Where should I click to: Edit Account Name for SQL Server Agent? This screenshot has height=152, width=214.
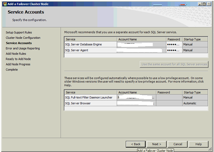point(141,50)
